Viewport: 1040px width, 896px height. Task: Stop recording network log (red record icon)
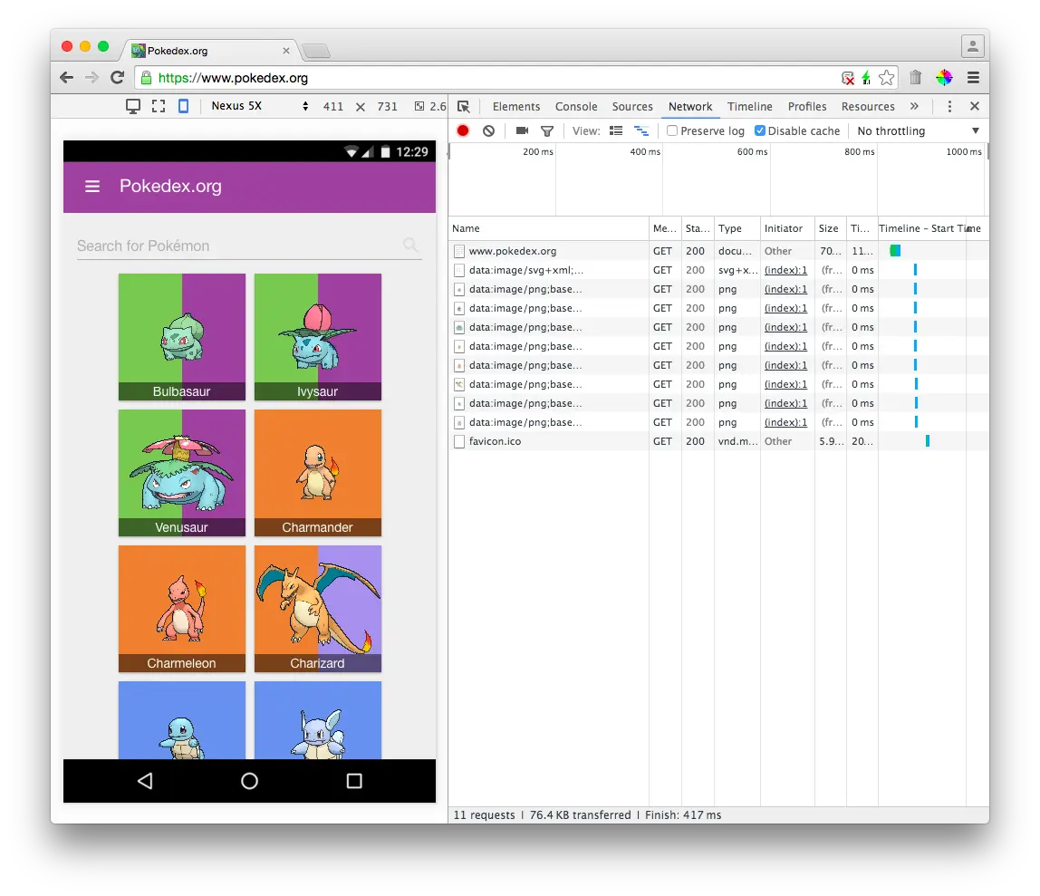463,130
